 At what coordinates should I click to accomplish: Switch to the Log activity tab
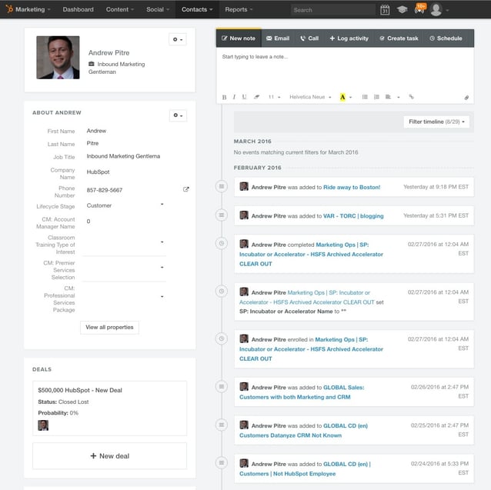(349, 38)
